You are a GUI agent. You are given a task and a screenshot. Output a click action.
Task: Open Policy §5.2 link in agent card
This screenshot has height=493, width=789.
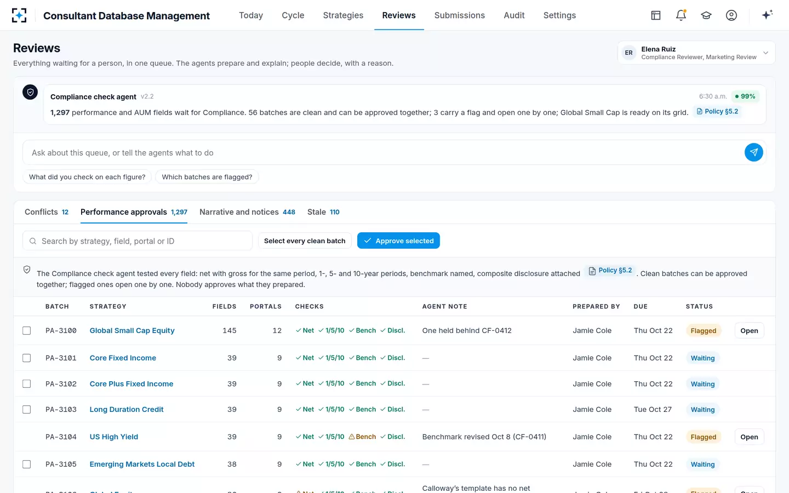pos(717,111)
